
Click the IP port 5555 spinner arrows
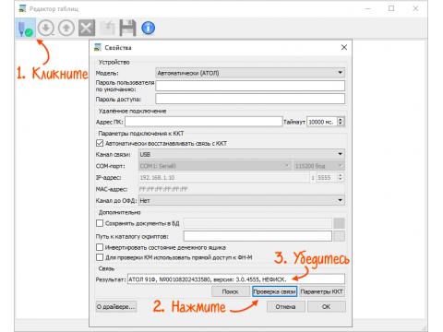point(341,177)
